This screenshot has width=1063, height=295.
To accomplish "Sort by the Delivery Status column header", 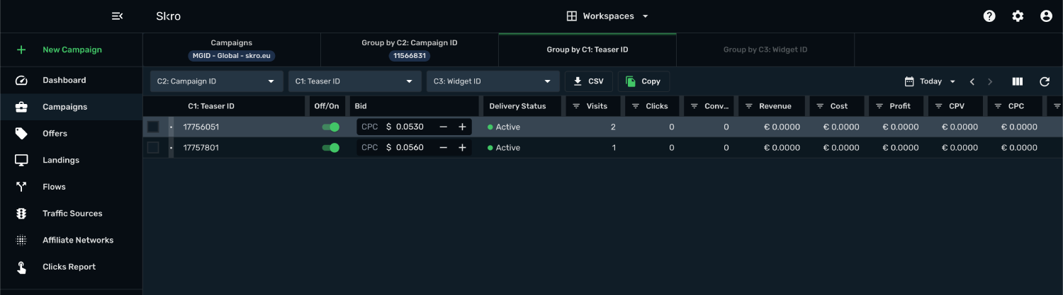I will [x=518, y=106].
